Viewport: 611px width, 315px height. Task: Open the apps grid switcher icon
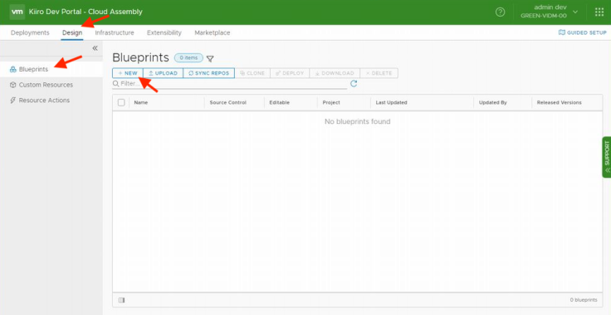pos(599,12)
